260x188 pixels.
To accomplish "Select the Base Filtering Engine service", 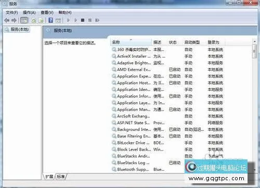I will [x=167, y=136].
